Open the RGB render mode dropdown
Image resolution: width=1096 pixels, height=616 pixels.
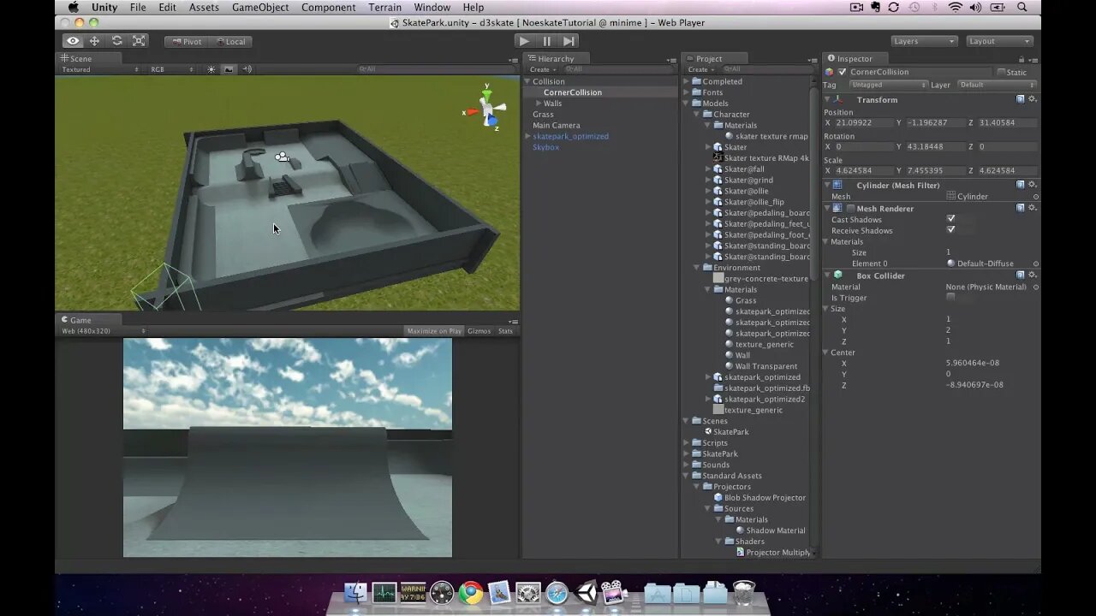click(171, 69)
